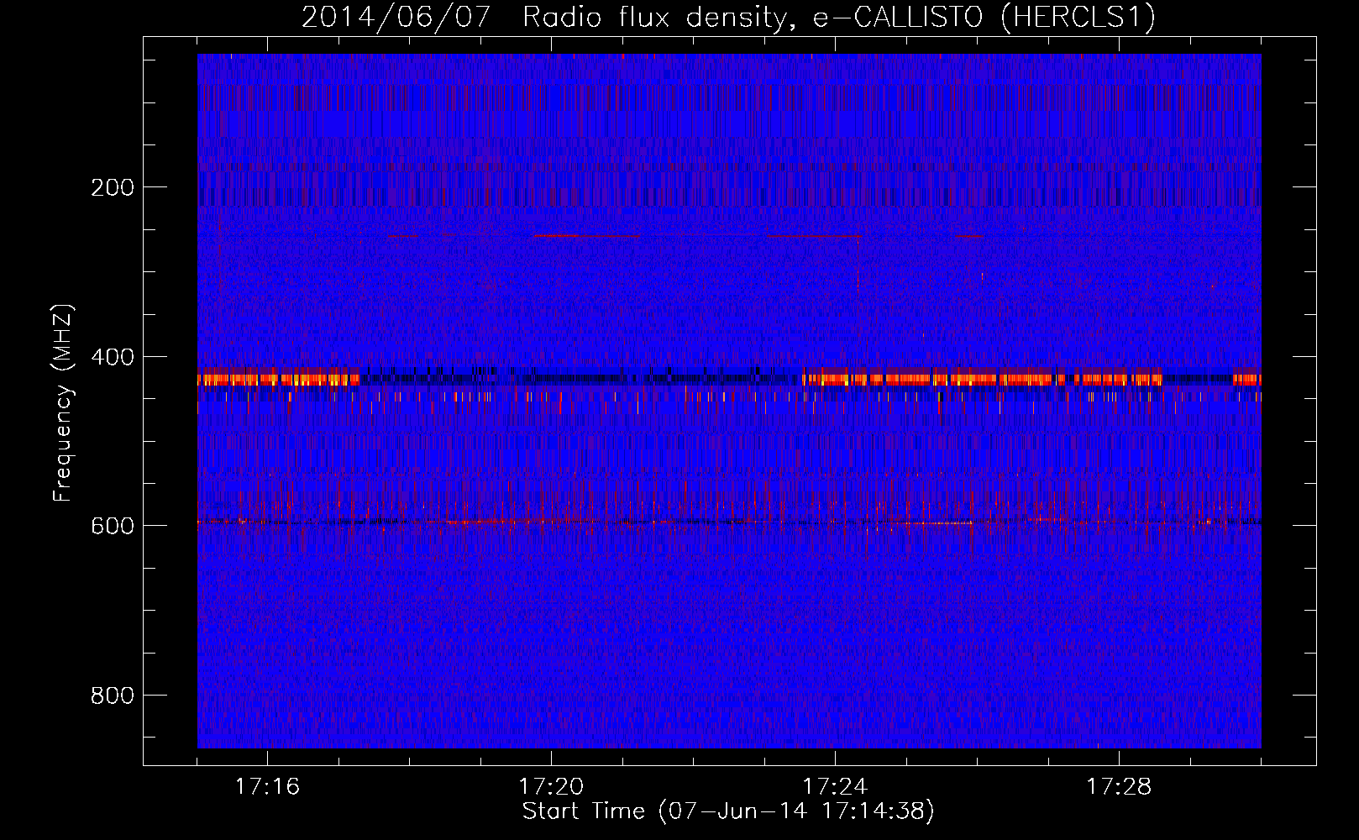Click the 17:20 time tick label

(551, 786)
